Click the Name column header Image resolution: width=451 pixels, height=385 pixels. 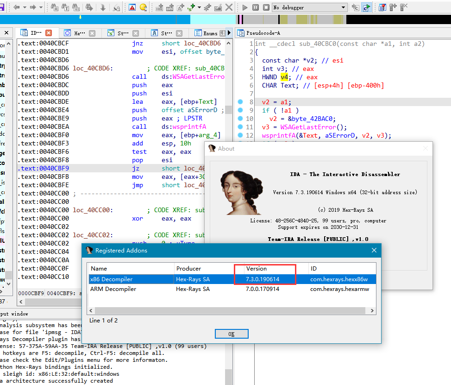pyautogui.click(x=132, y=268)
